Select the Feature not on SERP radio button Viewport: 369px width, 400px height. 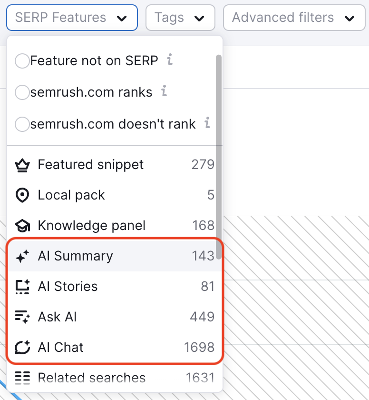pyautogui.click(x=22, y=60)
